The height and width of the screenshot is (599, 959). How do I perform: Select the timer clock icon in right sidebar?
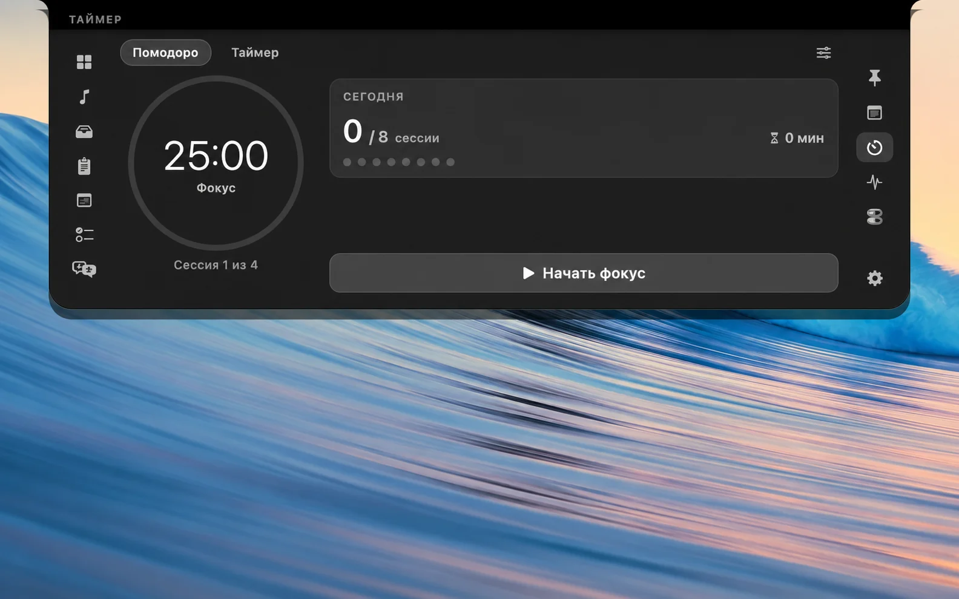[874, 147]
